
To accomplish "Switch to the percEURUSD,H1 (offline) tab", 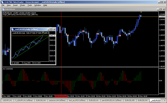I will coord(112,100).
